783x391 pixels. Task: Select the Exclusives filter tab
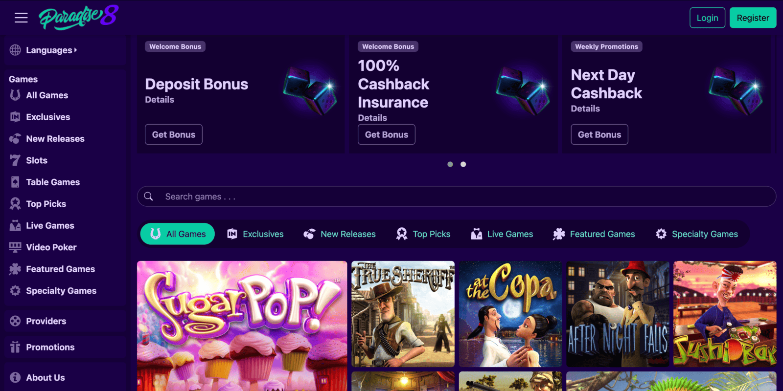click(x=255, y=234)
